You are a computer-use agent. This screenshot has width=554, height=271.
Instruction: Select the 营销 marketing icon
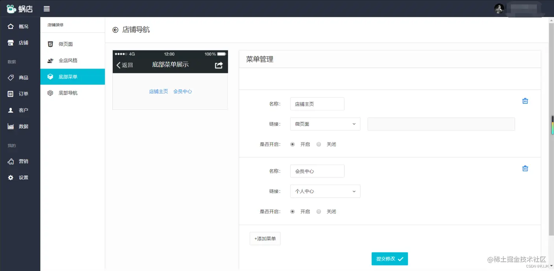(20, 161)
